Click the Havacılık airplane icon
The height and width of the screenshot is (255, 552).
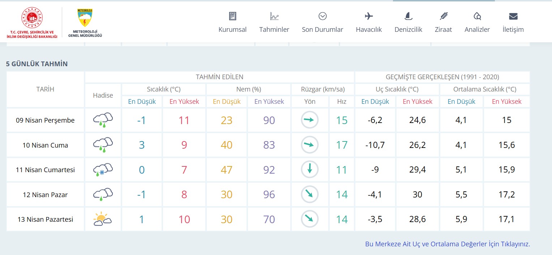coord(369,16)
